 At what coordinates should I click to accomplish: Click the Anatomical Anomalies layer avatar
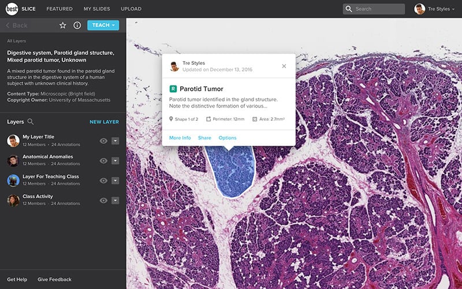(x=13, y=161)
